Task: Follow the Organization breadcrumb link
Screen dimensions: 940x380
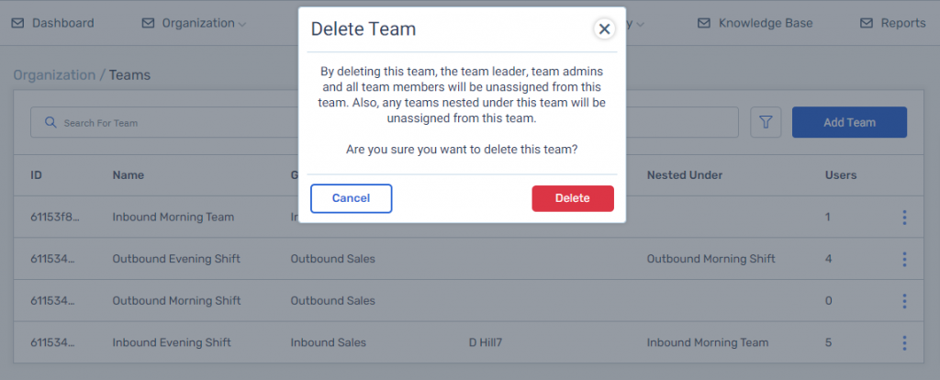Action: pos(54,75)
